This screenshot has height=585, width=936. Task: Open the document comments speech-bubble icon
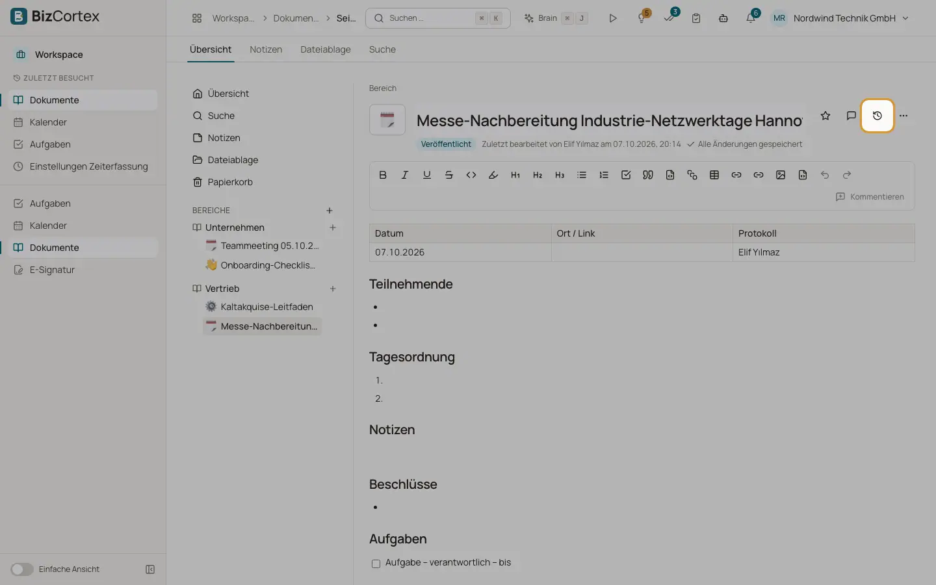(x=851, y=116)
